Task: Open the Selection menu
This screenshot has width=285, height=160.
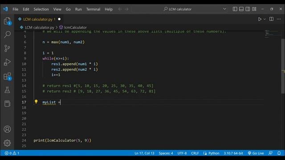Action: click(x=41, y=9)
